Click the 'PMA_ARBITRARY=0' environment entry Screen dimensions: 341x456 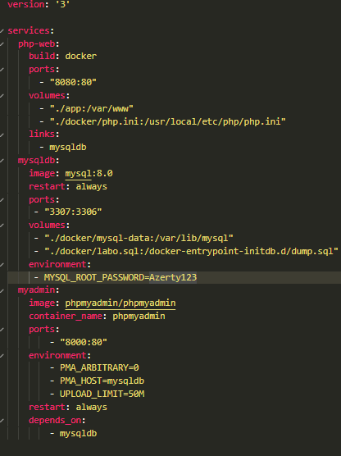pos(99,367)
